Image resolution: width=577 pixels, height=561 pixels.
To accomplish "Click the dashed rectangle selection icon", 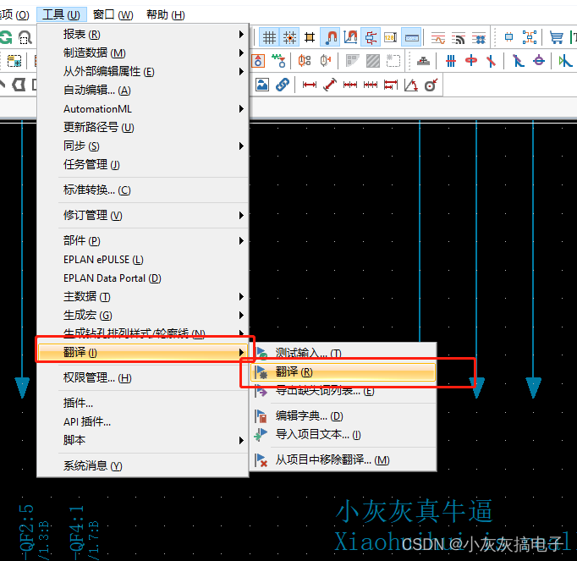I will coord(393,61).
